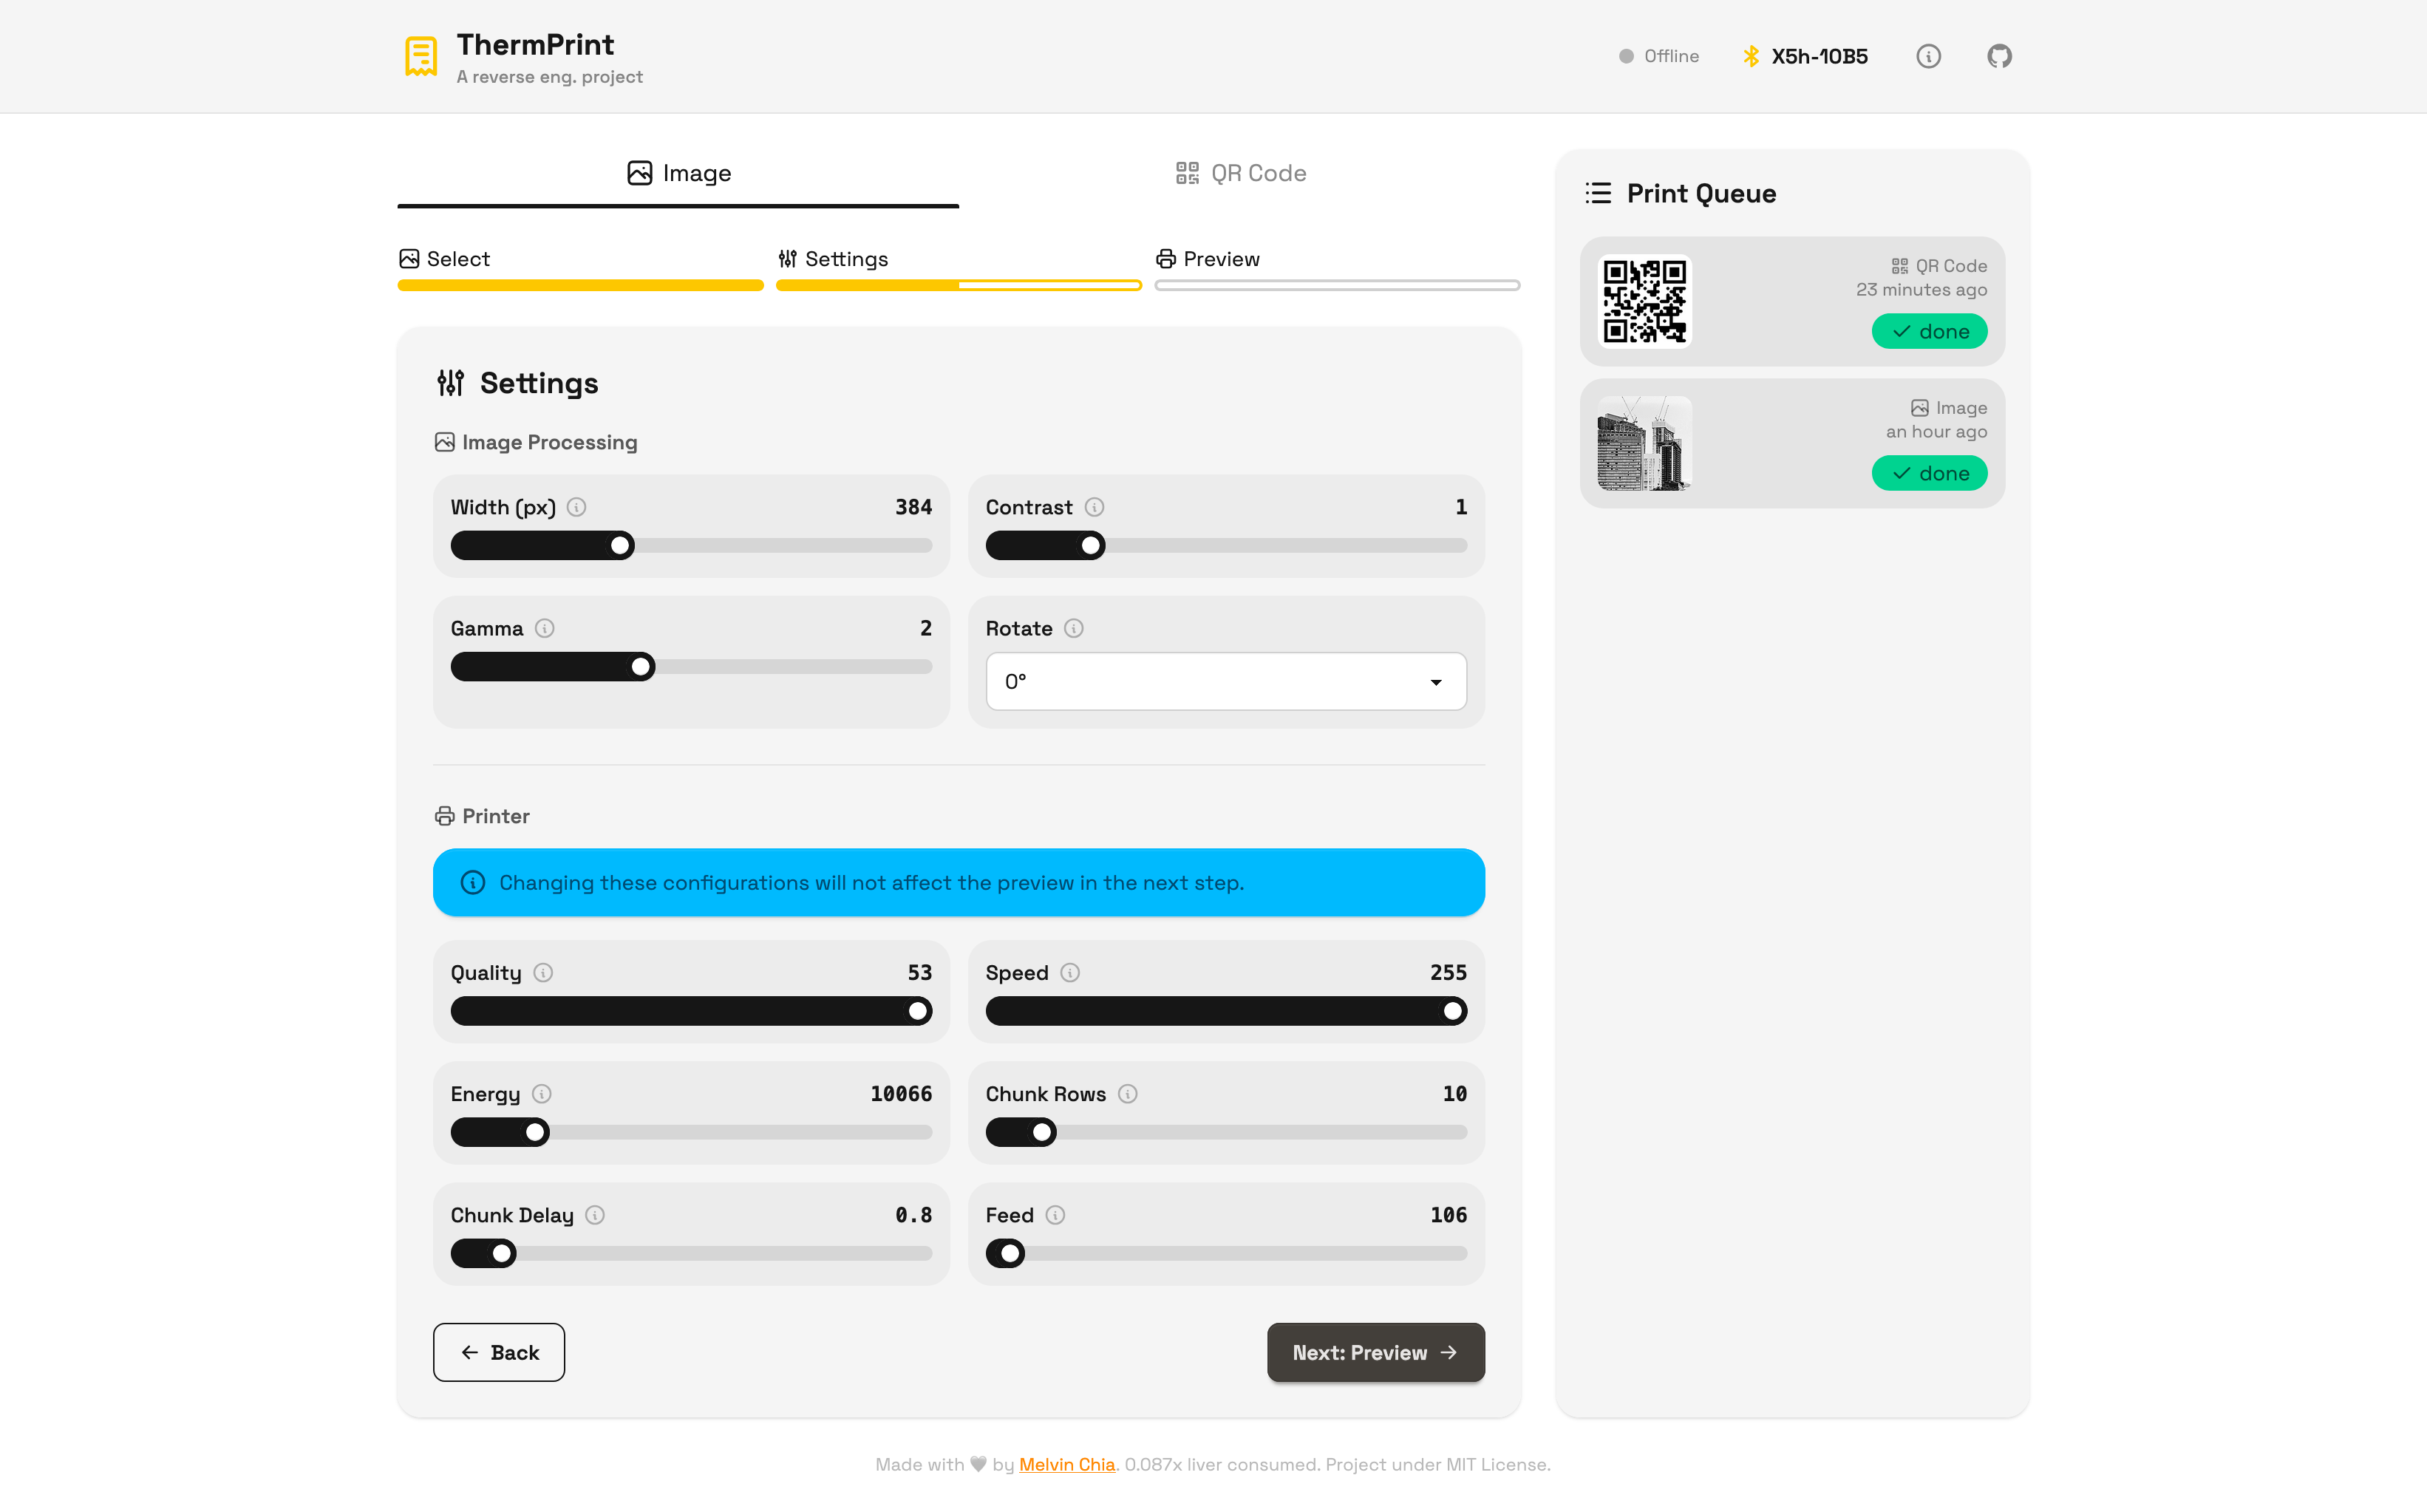Image resolution: width=2427 pixels, height=1512 pixels.
Task: Click the Speed slider handle
Action: 1453,1012
